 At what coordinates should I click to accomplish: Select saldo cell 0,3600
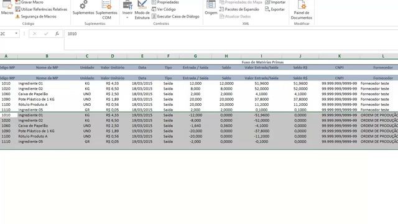[x=226, y=126]
